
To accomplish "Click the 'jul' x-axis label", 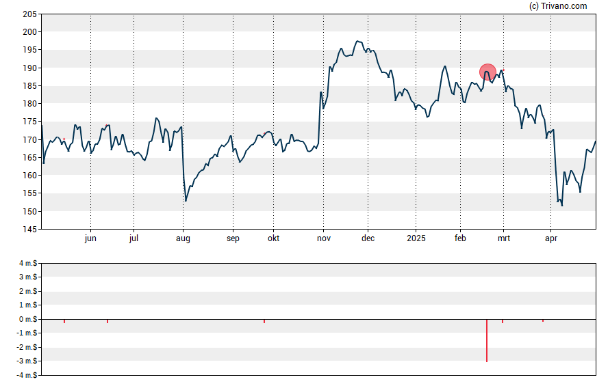I will tap(134, 238).
